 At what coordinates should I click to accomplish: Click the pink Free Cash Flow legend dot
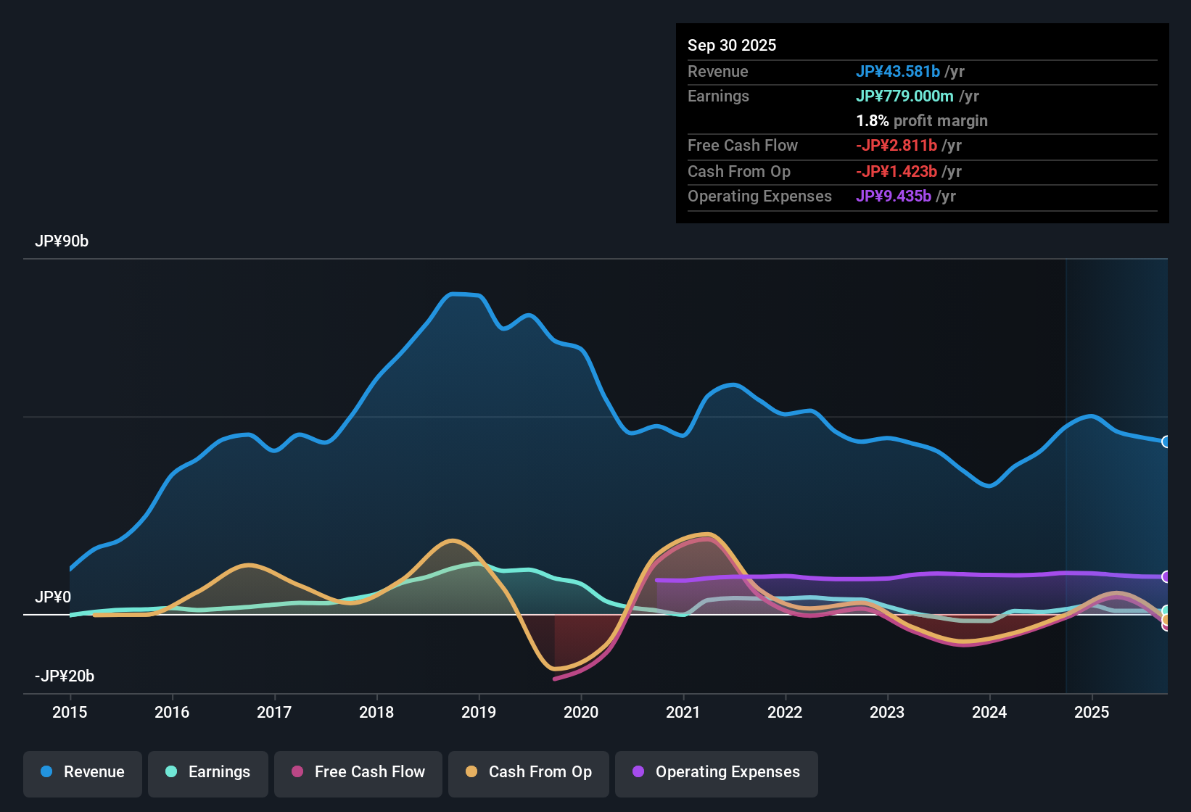pyautogui.click(x=296, y=772)
